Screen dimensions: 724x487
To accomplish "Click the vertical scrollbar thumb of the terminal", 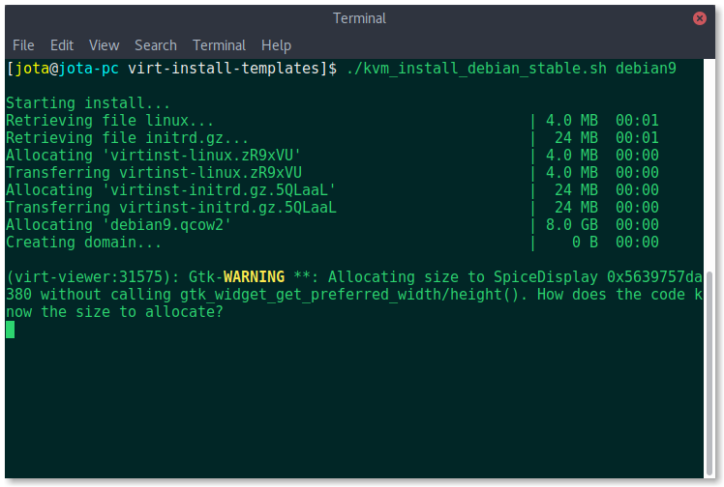I will [710, 373].
